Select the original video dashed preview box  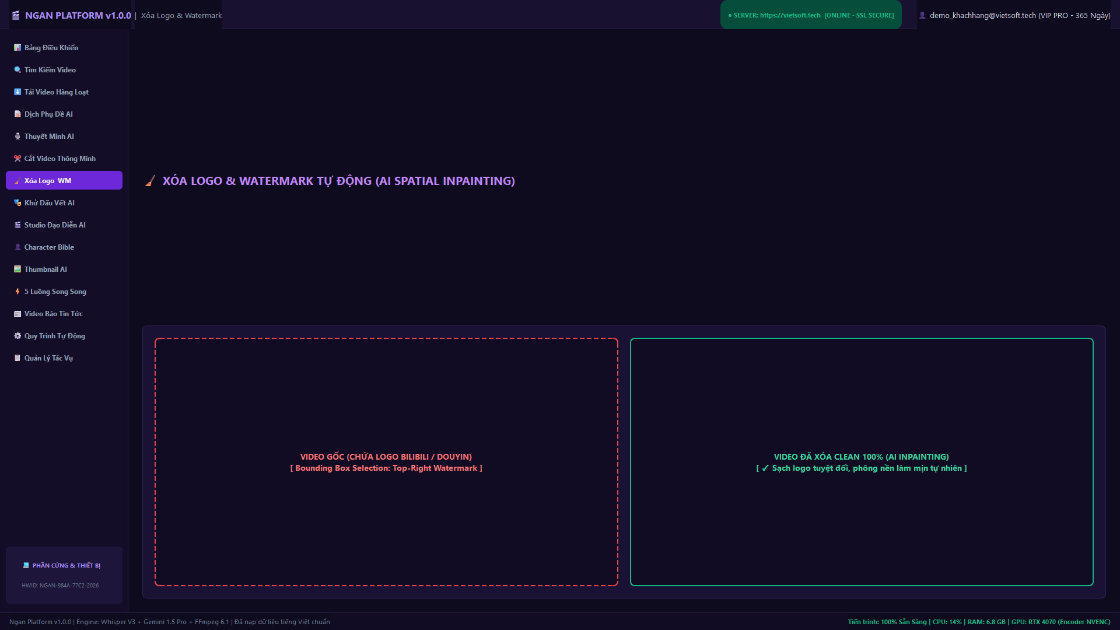tap(386, 462)
